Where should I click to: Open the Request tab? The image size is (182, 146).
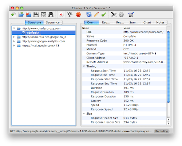coord(106,23)
